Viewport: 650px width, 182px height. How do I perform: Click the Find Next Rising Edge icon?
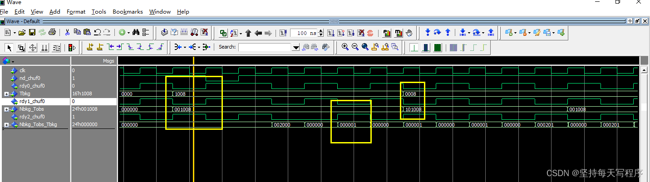click(x=160, y=47)
